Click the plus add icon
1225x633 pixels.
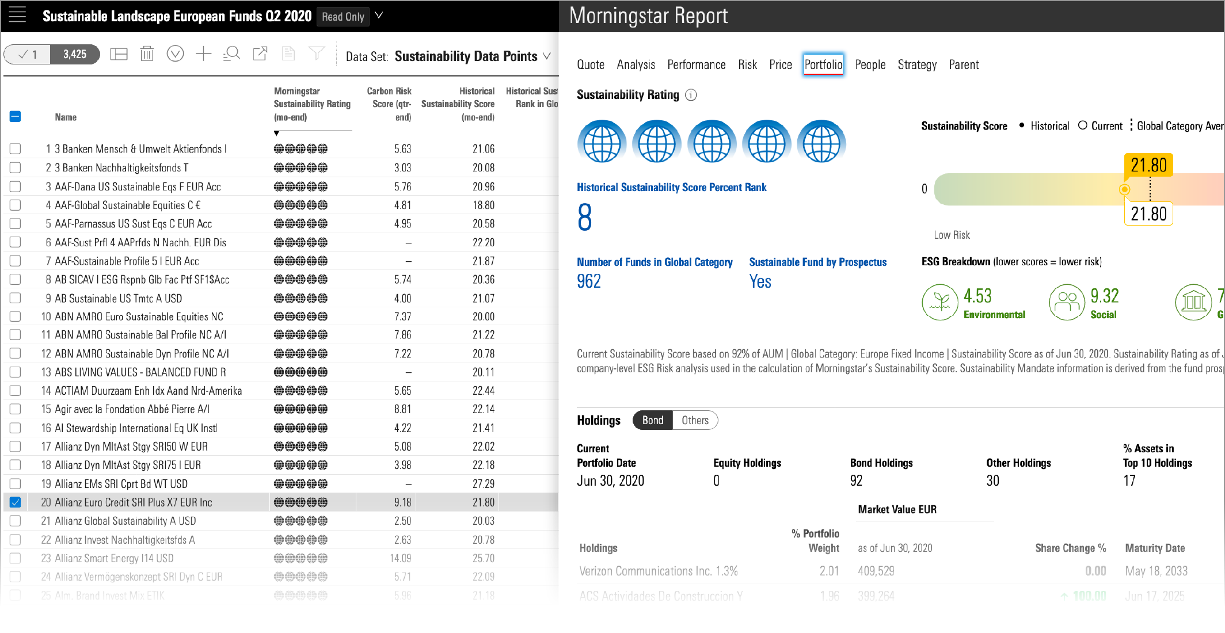point(203,54)
